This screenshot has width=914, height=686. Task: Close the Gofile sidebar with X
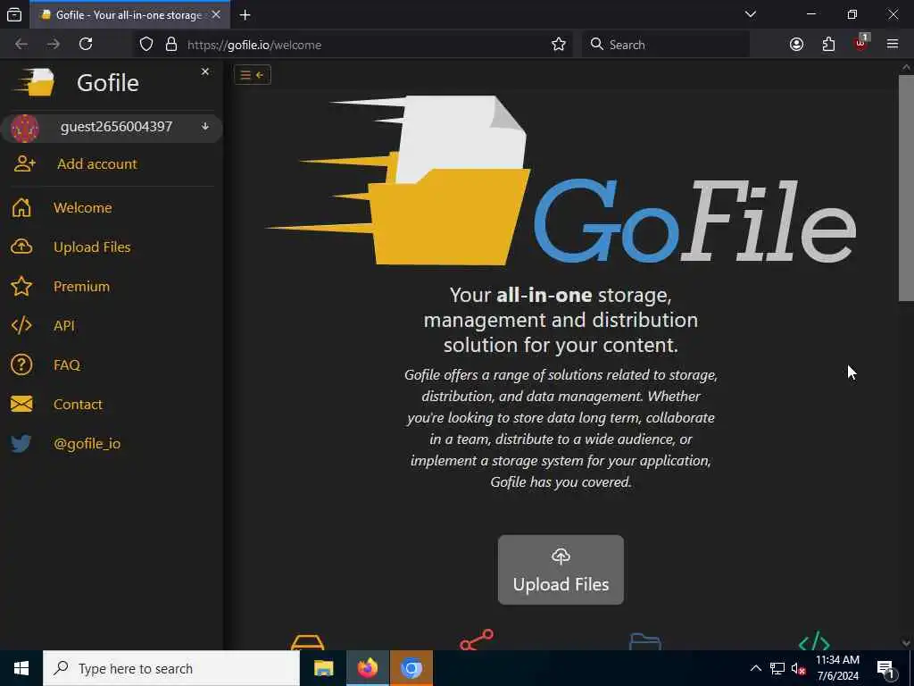204,71
